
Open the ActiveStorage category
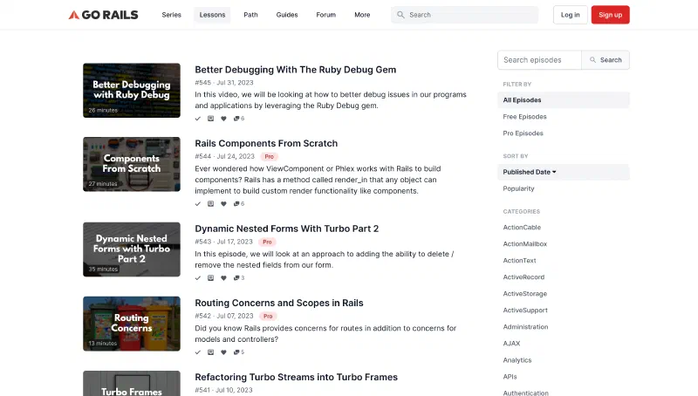tap(525, 294)
